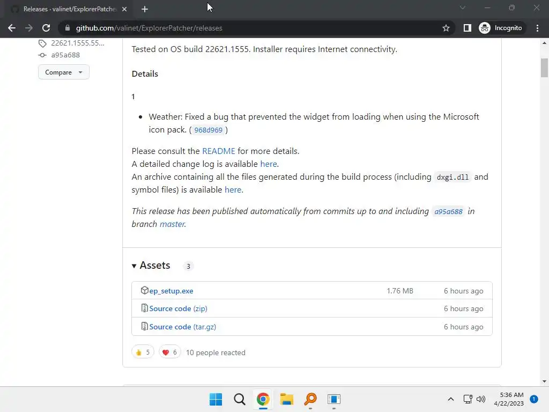Open File Explorer from the taskbar
The height and width of the screenshot is (412, 549).
click(x=286, y=399)
